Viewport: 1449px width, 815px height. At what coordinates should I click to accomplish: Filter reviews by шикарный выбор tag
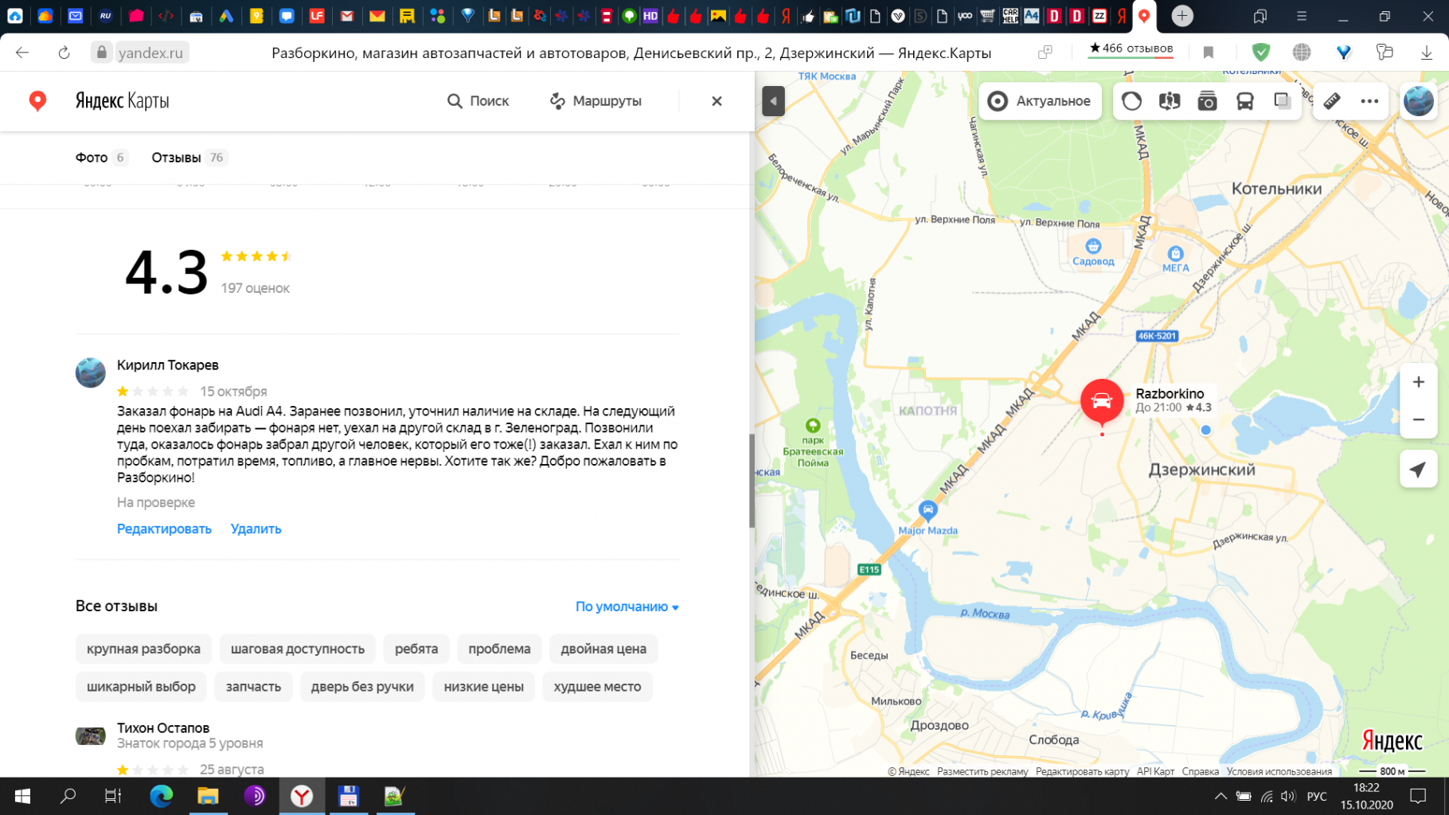tap(141, 687)
